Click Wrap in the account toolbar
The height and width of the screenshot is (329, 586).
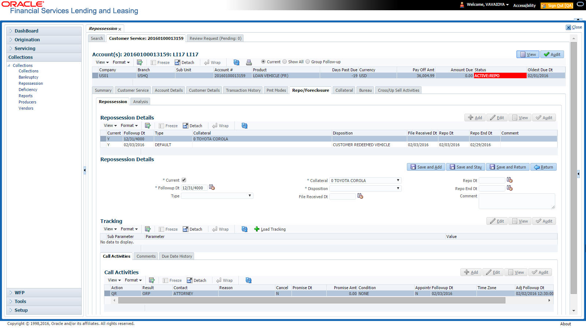212,63
